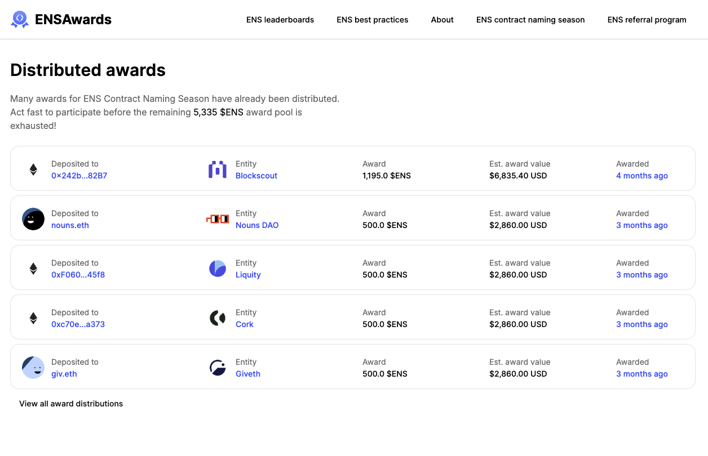Open ENS leaderboards menu item

pos(280,20)
